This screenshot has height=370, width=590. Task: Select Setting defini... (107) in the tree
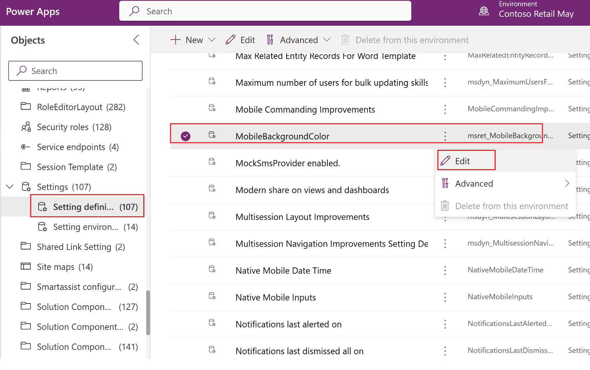pos(87,207)
